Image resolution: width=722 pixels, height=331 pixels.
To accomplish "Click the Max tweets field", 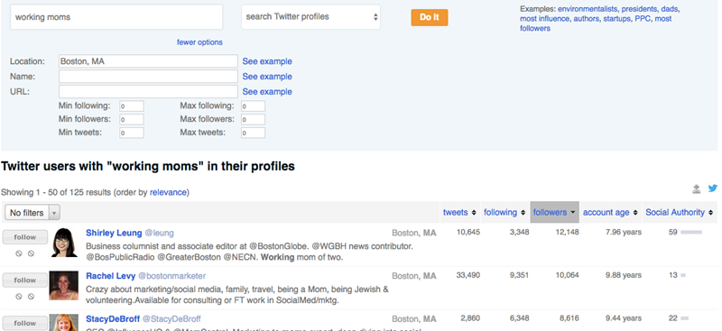I will click(253, 133).
